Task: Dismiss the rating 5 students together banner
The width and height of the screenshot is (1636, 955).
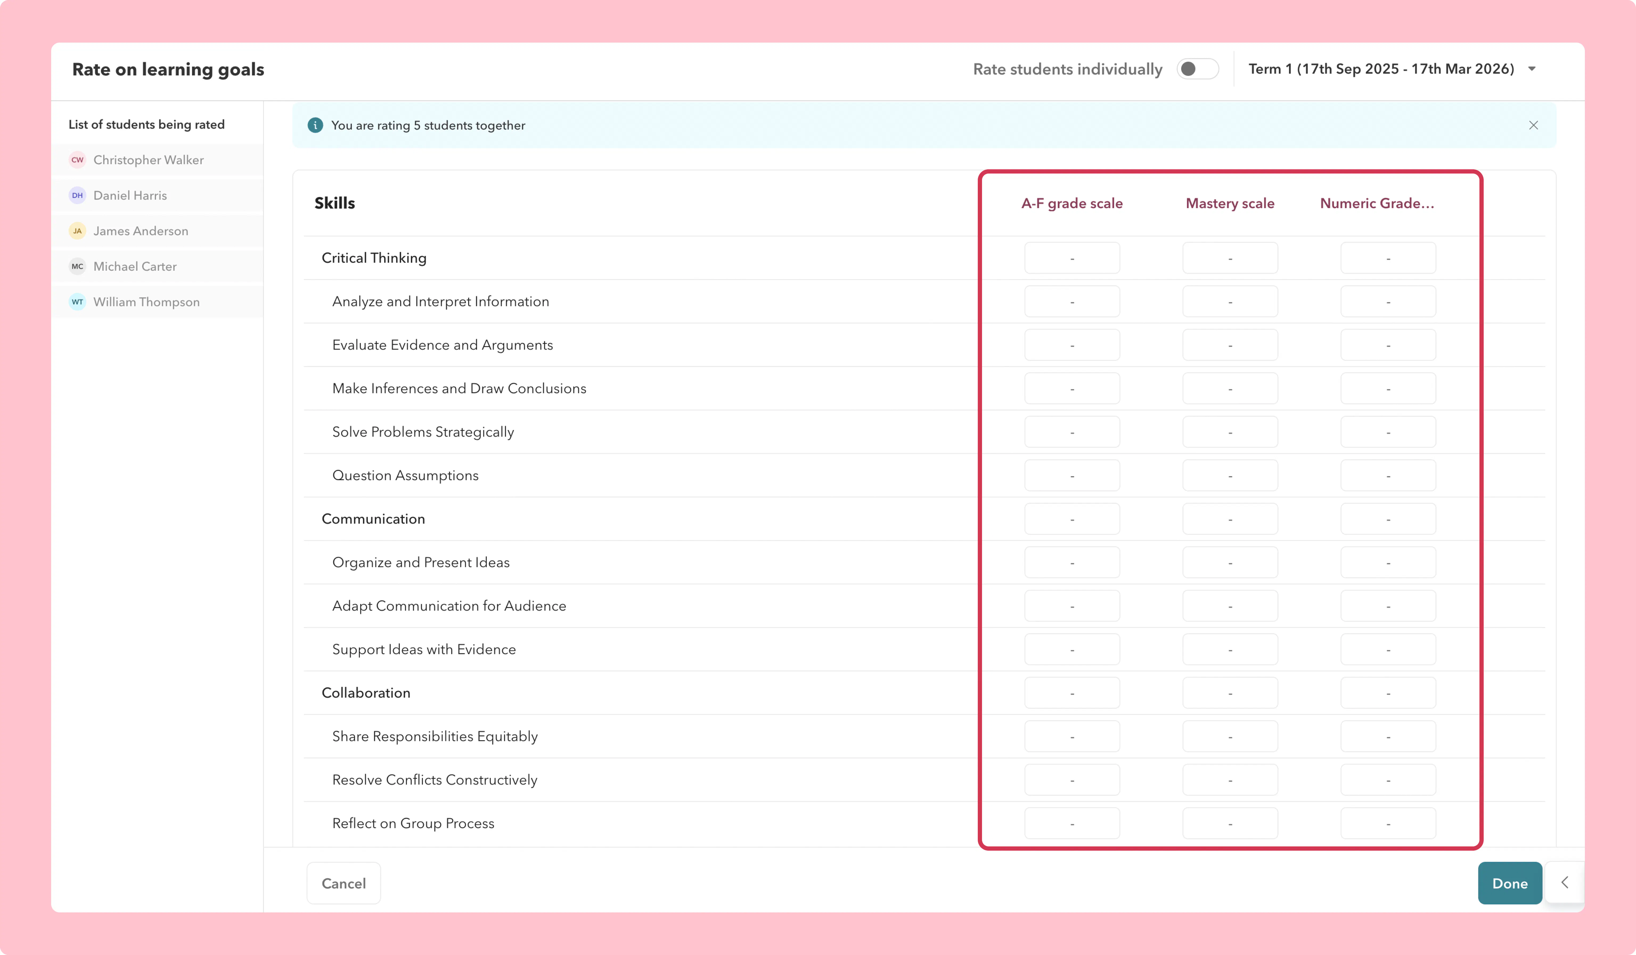Action: 1533,125
